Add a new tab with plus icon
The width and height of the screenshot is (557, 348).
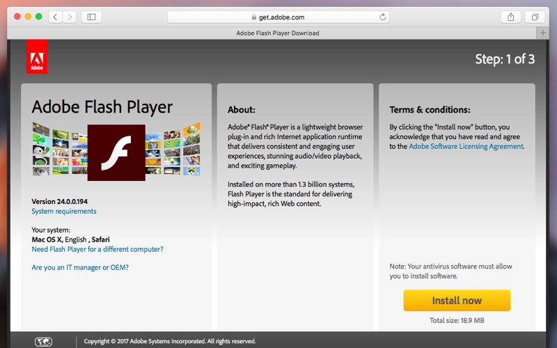click(542, 33)
